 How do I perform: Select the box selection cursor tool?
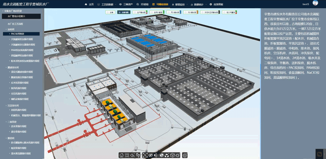145,155
